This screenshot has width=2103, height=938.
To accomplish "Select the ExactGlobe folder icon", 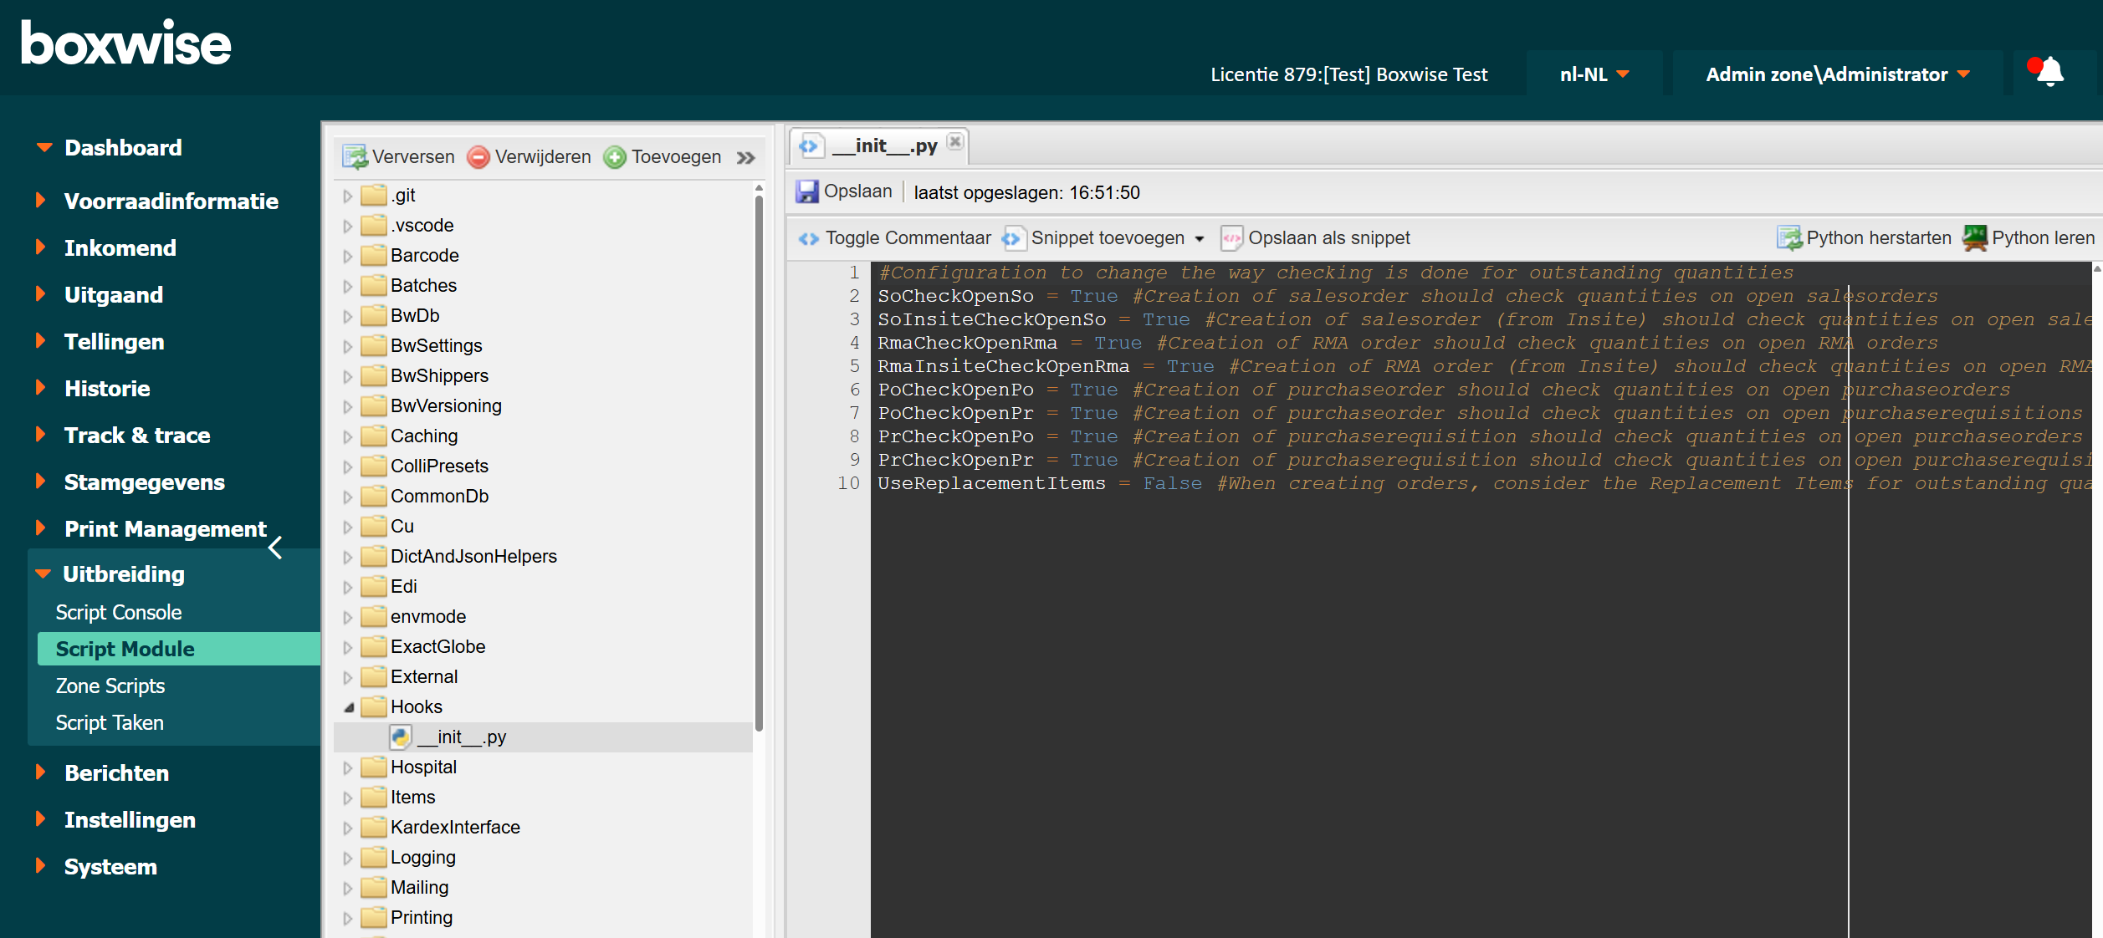I will point(373,646).
